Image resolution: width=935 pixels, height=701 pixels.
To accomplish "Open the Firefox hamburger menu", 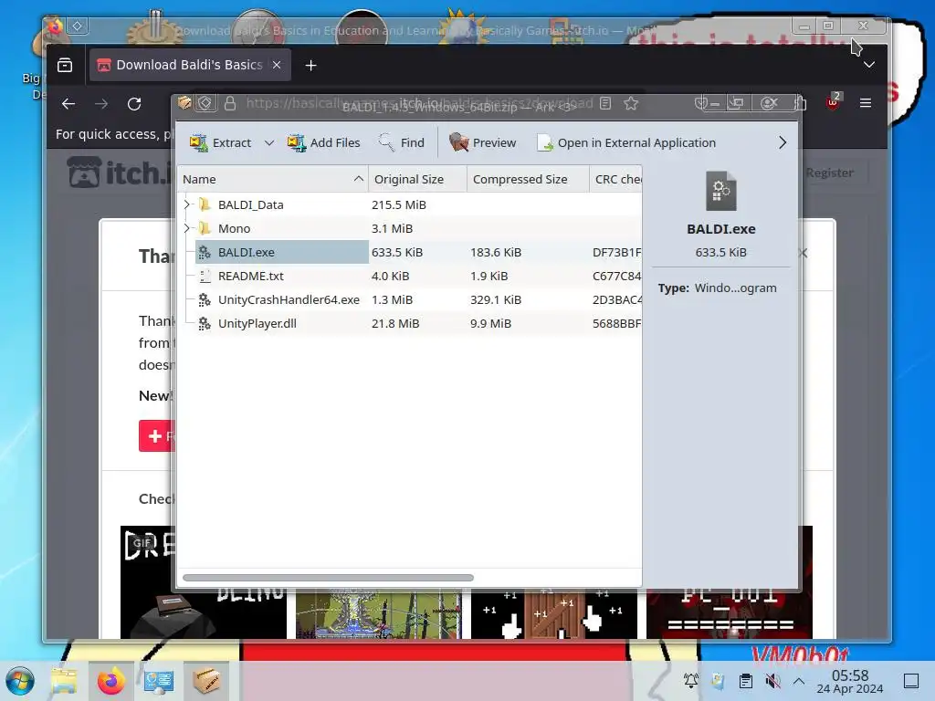I will click(866, 103).
